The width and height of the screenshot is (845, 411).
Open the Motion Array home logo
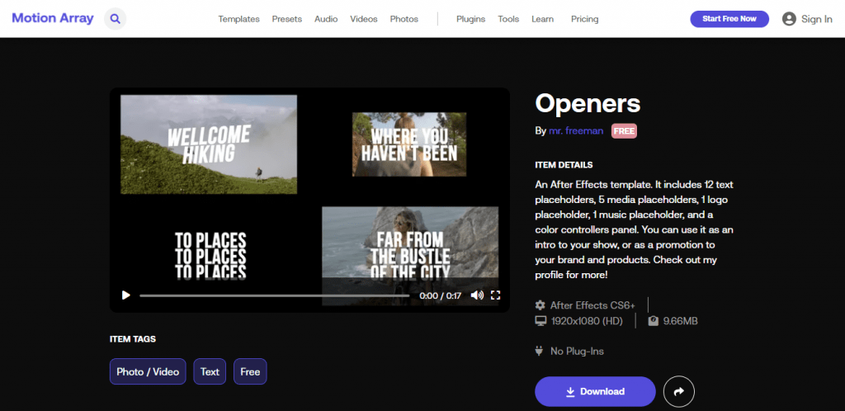[x=53, y=18]
